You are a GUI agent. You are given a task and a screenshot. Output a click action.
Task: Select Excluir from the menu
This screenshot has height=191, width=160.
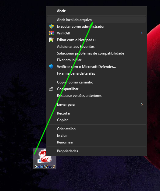click(x=96, y=136)
